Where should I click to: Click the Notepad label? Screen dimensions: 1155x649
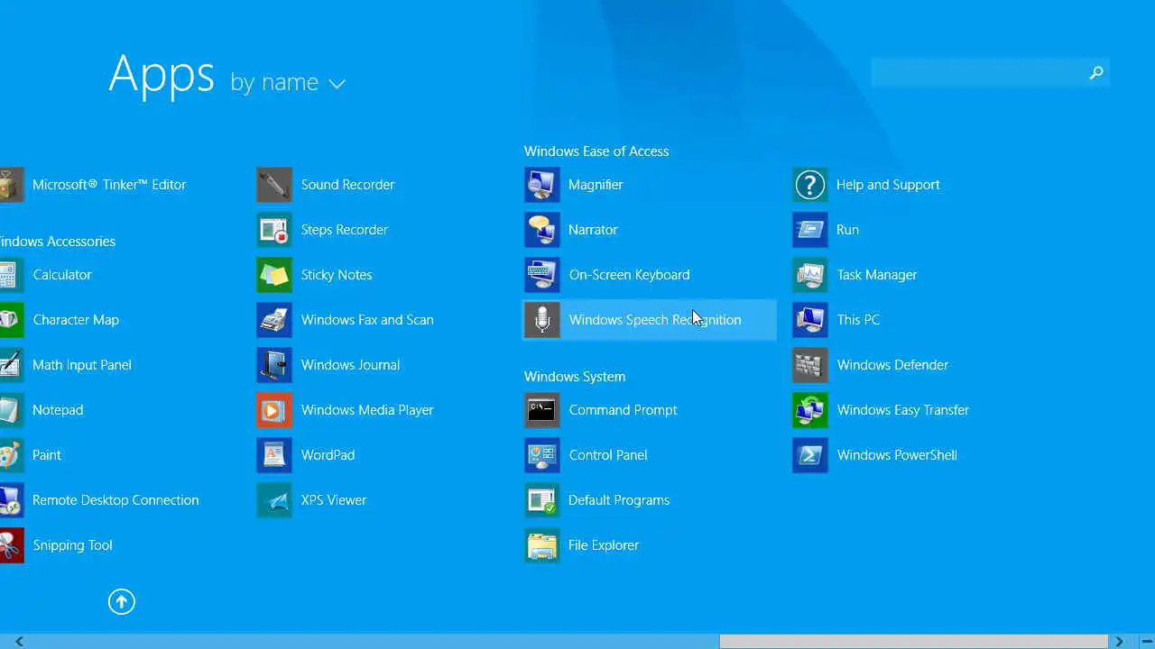pos(58,410)
